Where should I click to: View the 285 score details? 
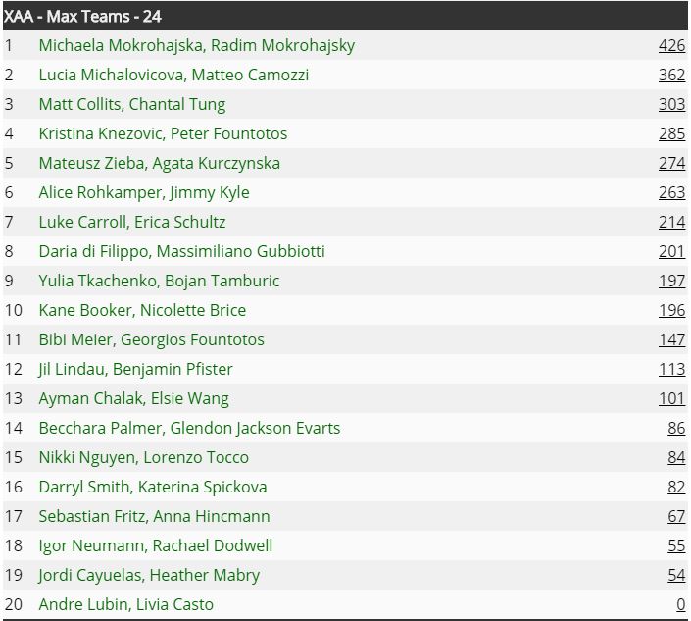pyautogui.click(x=671, y=133)
